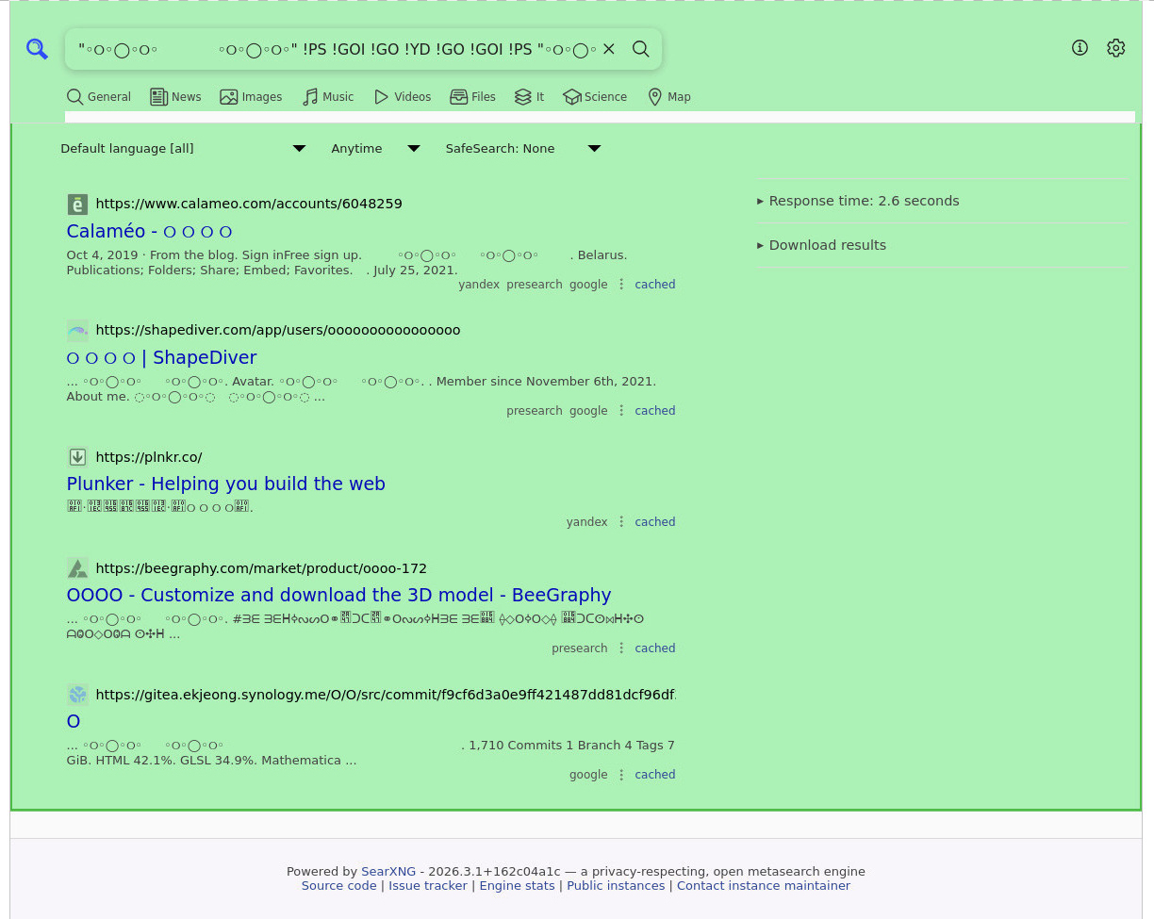1154x919 pixels.
Task: Open vertical dots menu for Calaméo result
Action: click(621, 285)
